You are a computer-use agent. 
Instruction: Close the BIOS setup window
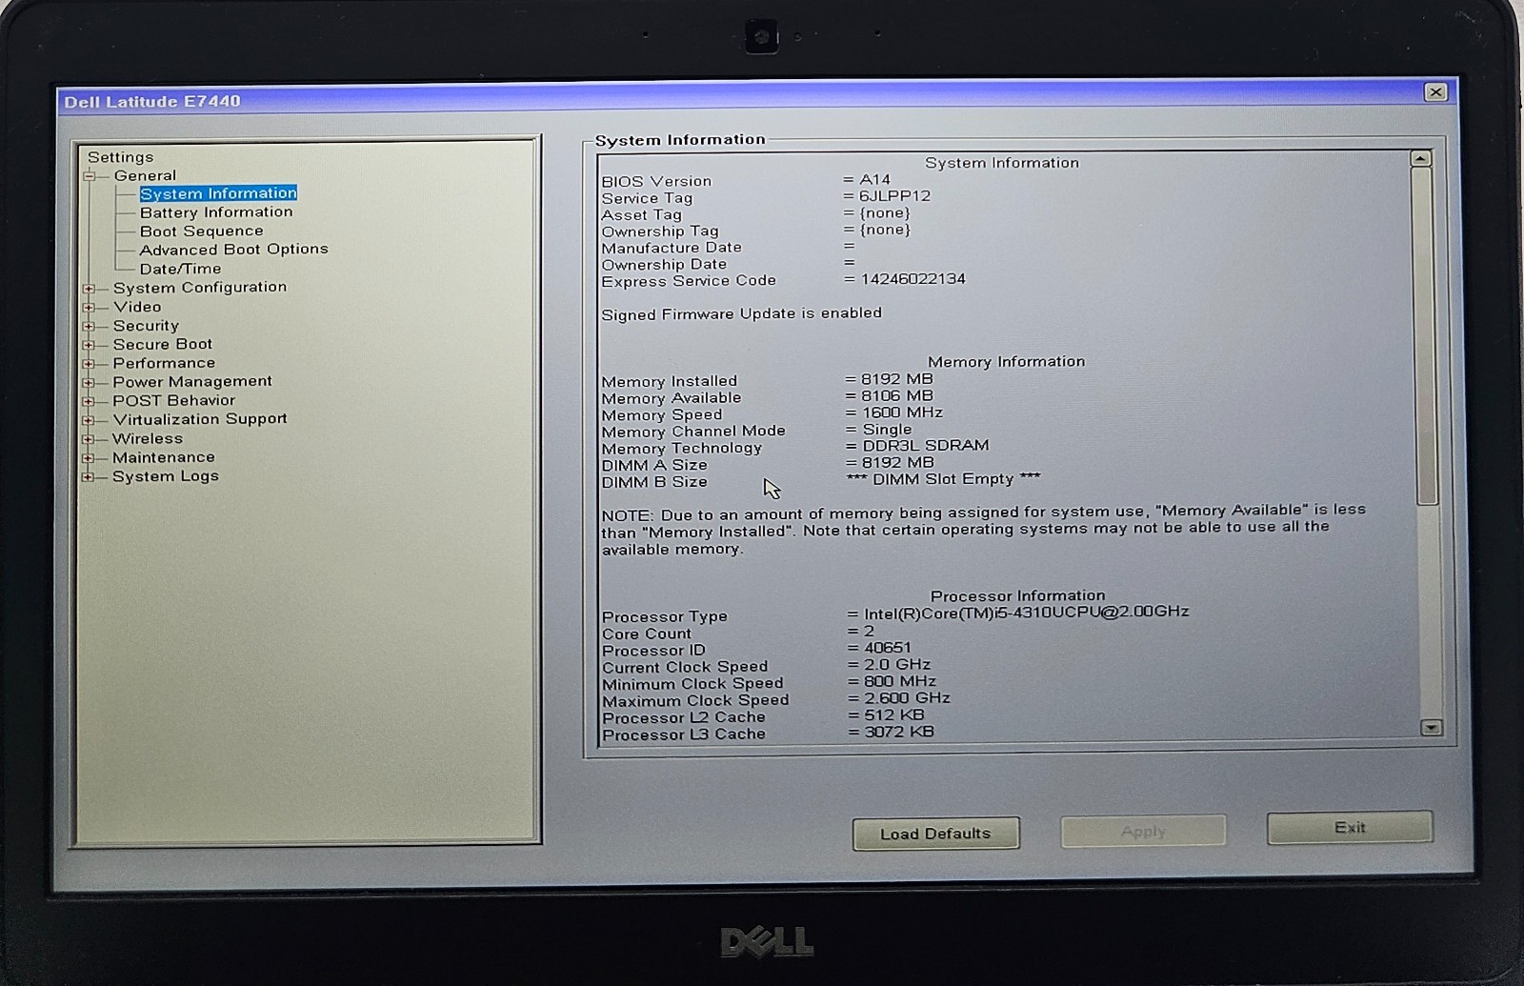[1435, 91]
